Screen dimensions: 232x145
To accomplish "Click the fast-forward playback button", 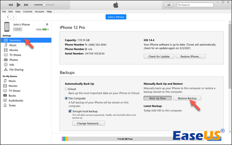I will 26,5.
